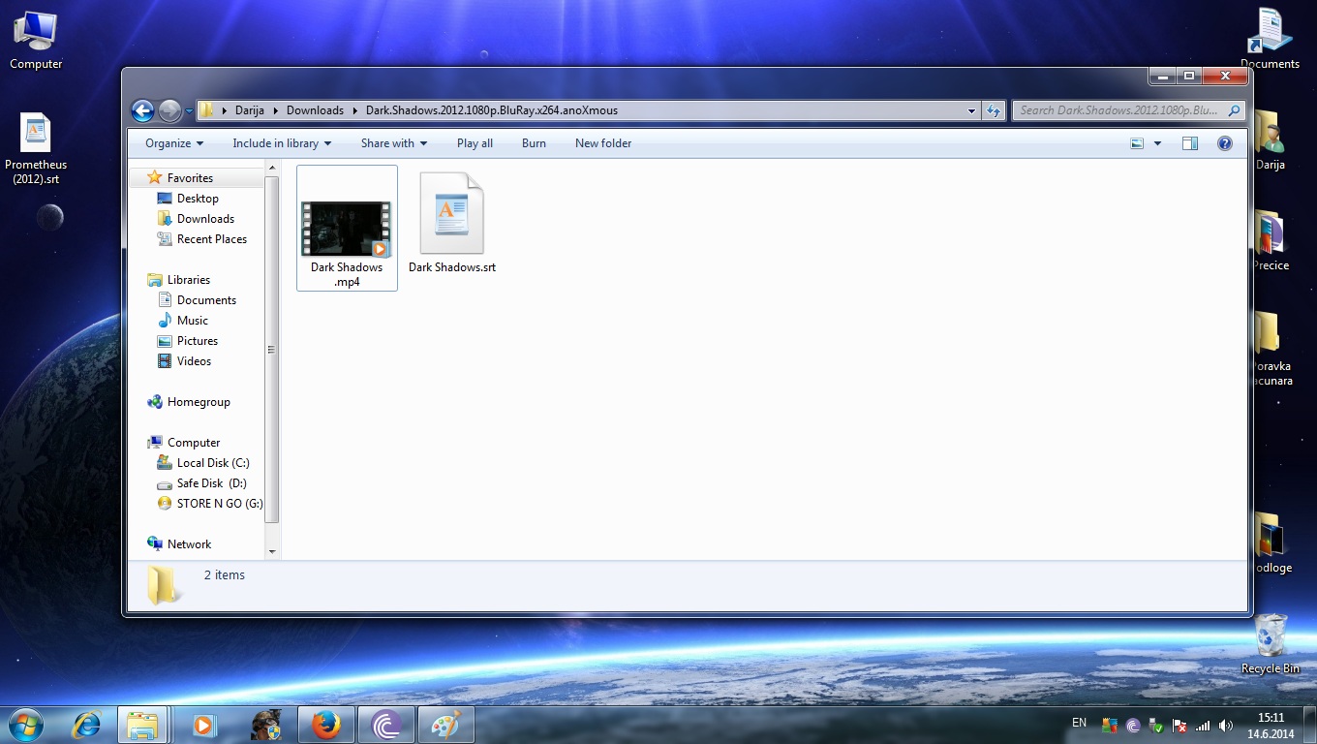
Task: Open the Windows Start menu
Action: [x=25, y=725]
